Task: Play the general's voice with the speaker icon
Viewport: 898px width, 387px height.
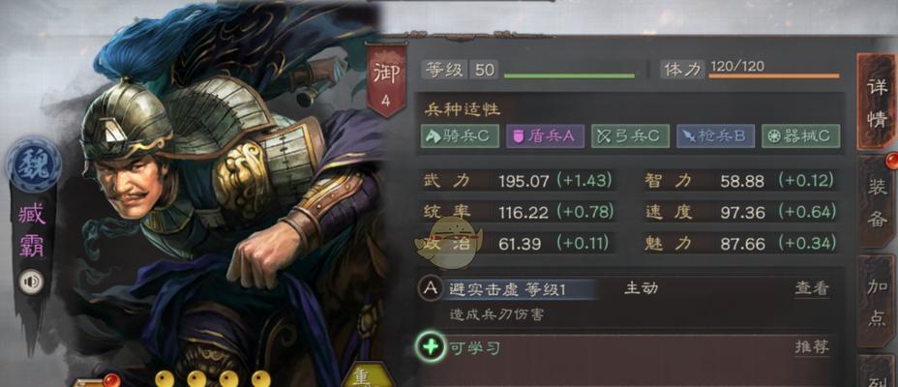Action: tap(31, 283)
